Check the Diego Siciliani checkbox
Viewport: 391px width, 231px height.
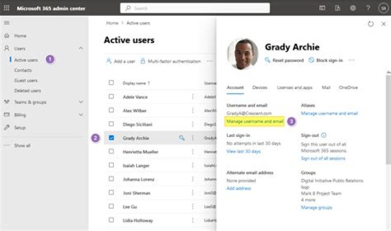pos(111,124)
